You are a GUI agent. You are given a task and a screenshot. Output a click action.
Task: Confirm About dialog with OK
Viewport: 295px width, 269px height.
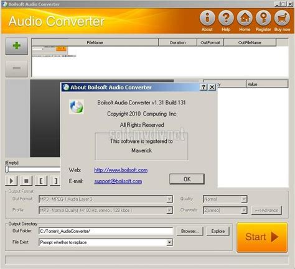pos(187,179)
